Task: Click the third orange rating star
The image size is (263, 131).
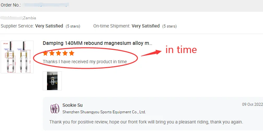Action: (59, 53)
